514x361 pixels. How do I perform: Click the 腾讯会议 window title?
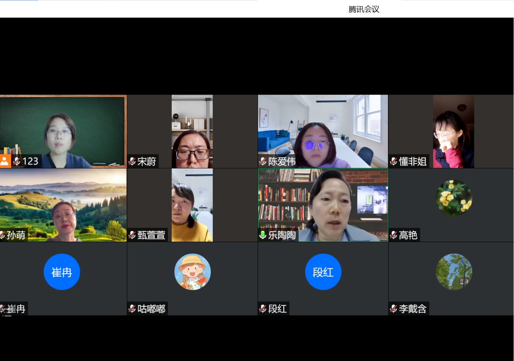tap(364, 9)
